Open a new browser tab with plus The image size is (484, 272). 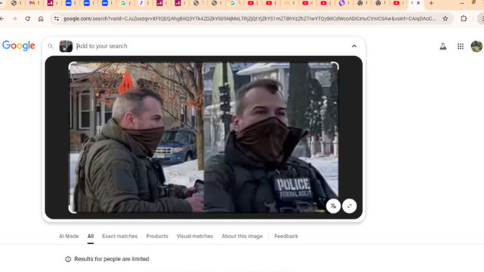pyautogui.click(x=431, y=3)
